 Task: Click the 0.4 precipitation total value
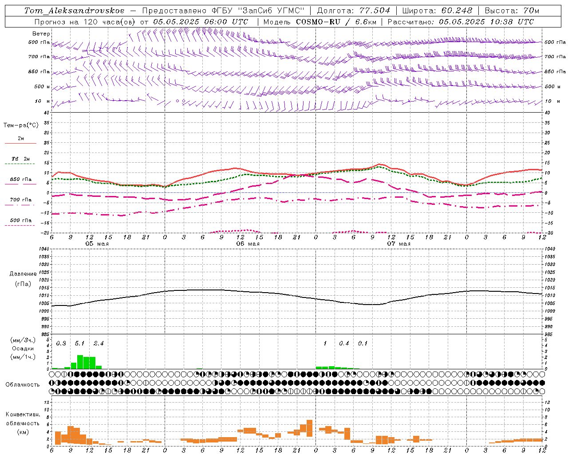[344, 344]
